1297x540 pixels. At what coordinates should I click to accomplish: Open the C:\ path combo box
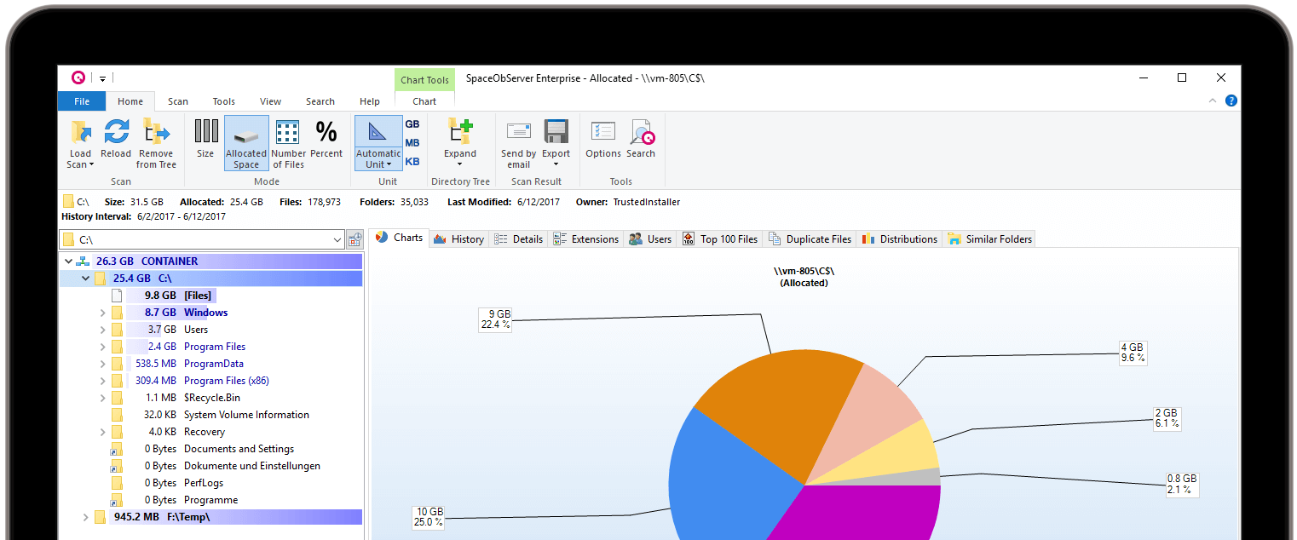click(x=202, y=239)
